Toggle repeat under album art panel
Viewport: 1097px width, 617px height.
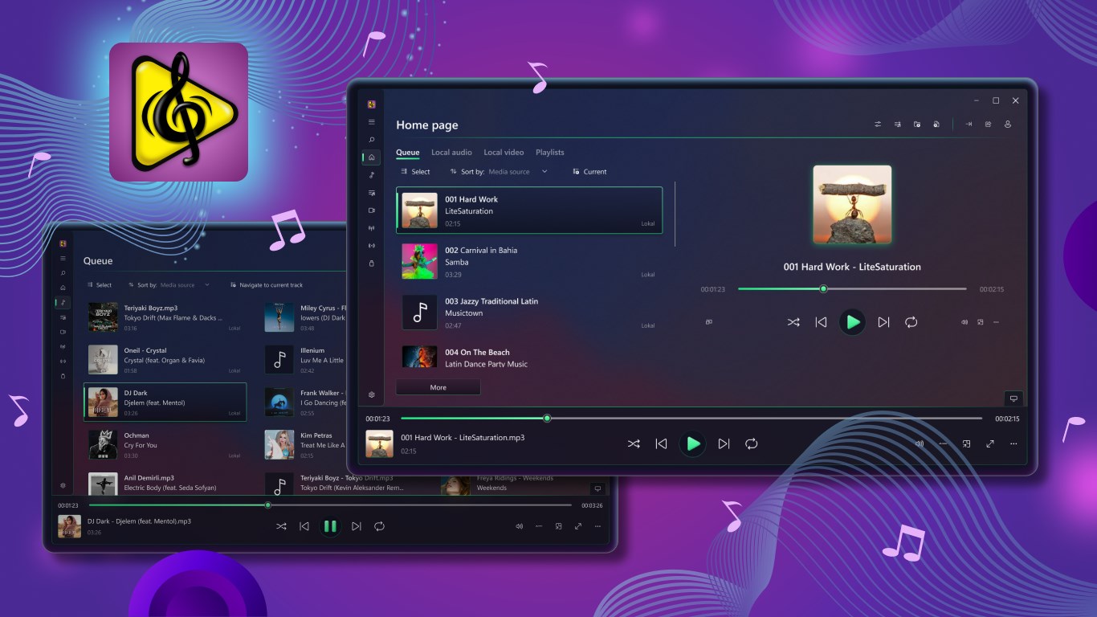(x=911, y=322)
